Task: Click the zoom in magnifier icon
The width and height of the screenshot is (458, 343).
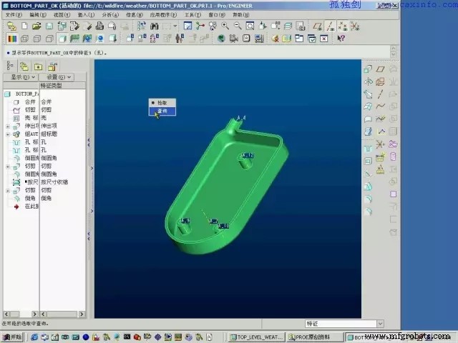Action: pos(225,26)
